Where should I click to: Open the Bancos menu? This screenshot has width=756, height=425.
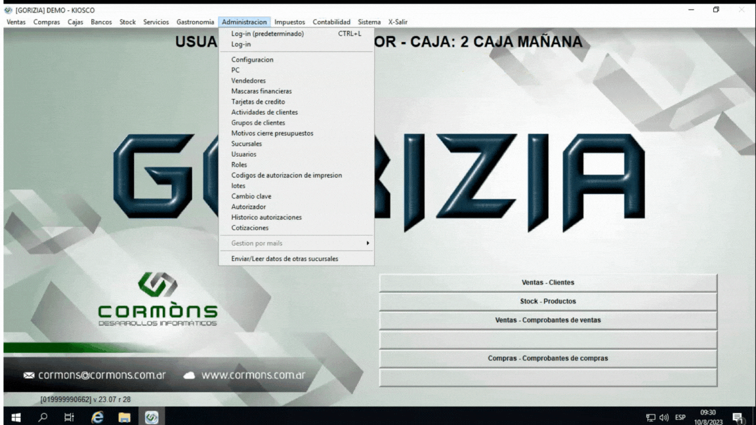(x=101, y=22)
